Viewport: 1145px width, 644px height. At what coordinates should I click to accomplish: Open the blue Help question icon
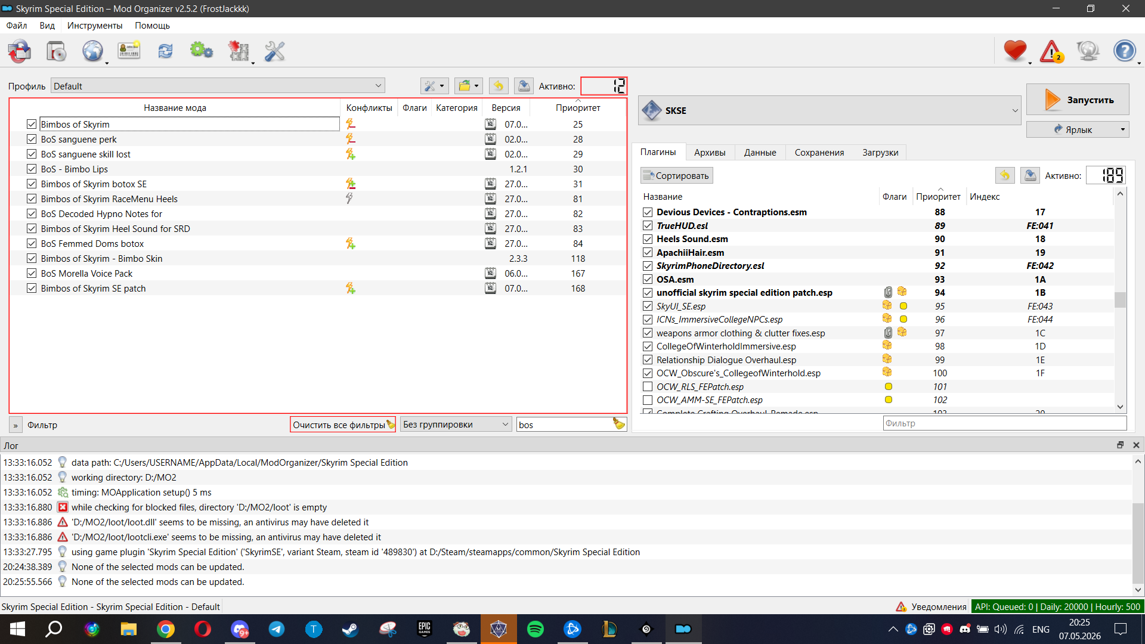1125,51
